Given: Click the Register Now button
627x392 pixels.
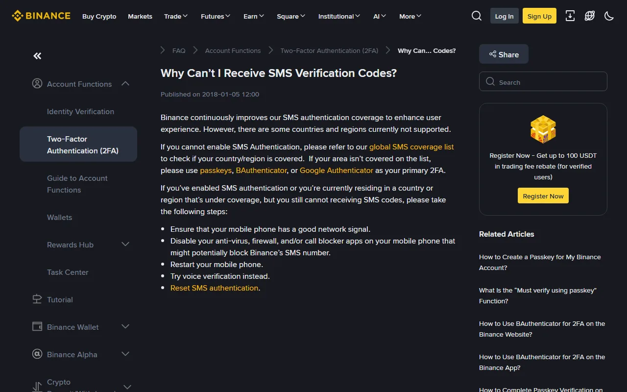Looking at the screenshot, I should (543, 196).
